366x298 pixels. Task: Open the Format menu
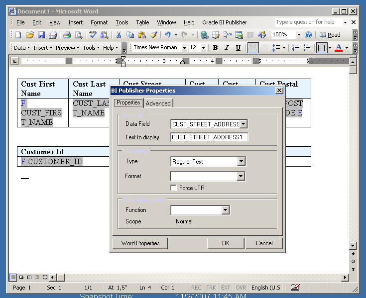click(99, 22)
